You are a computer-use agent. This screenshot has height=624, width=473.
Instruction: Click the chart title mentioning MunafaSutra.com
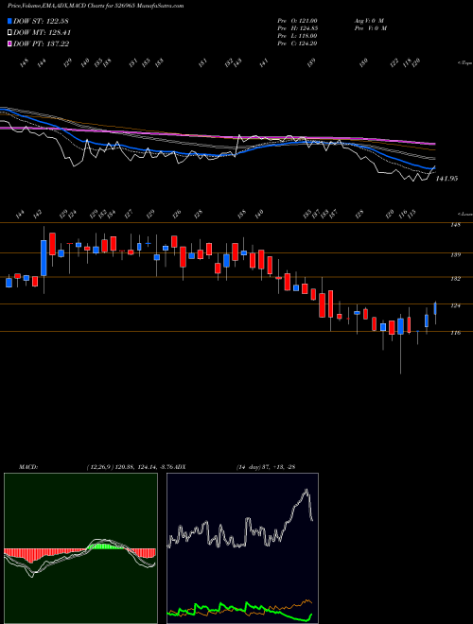click(96, 6)
